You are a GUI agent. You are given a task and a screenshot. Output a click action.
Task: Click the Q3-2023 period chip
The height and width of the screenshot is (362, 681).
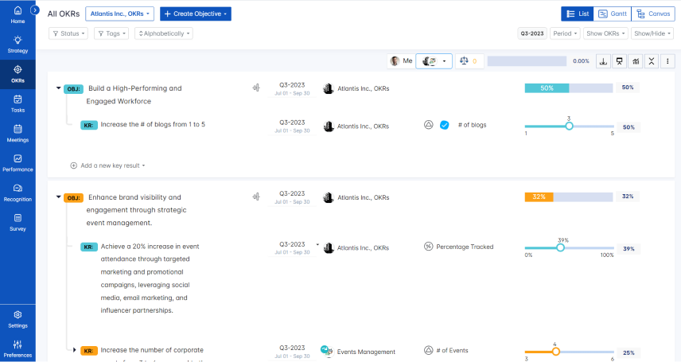point(532,33)
